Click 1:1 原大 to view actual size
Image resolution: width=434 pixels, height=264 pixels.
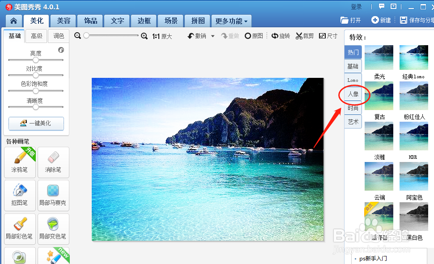coord(162,36)
